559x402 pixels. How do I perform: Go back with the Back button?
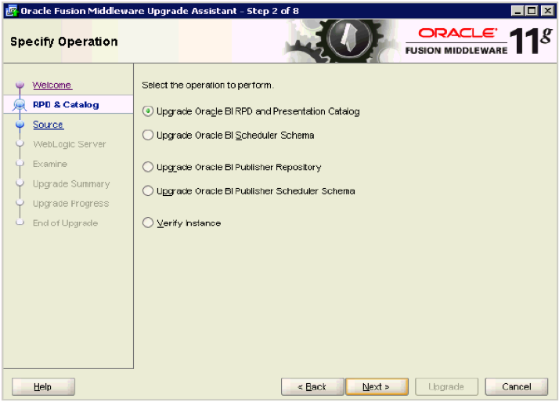[x=312, y=386]
